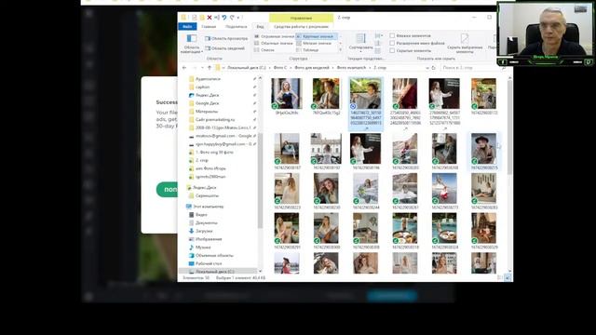The height and width of the screenshot is (335, 596).
Task: Click the Refresh icon beside address bar
Action: pyautogui.click(x=433, y=68)
